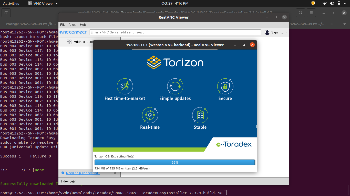The image size is (350, 196).
Task: Click the Toradex logo in the banner
Action: point(234,144)
